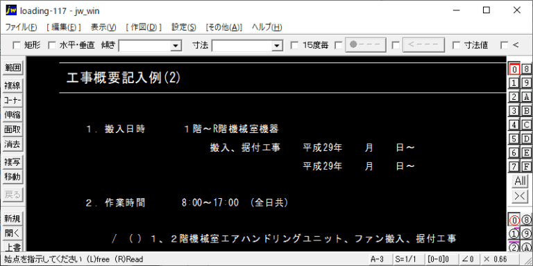Select layer 9 square button
Image resolution: width=533 pixels, height=266 pixels.
click(x=526, y=83)
